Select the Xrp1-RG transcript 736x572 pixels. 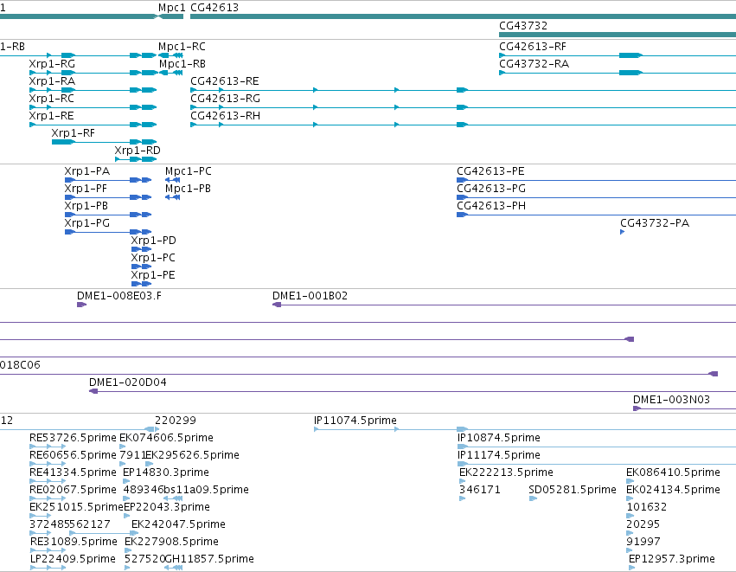tap(52, 64)
